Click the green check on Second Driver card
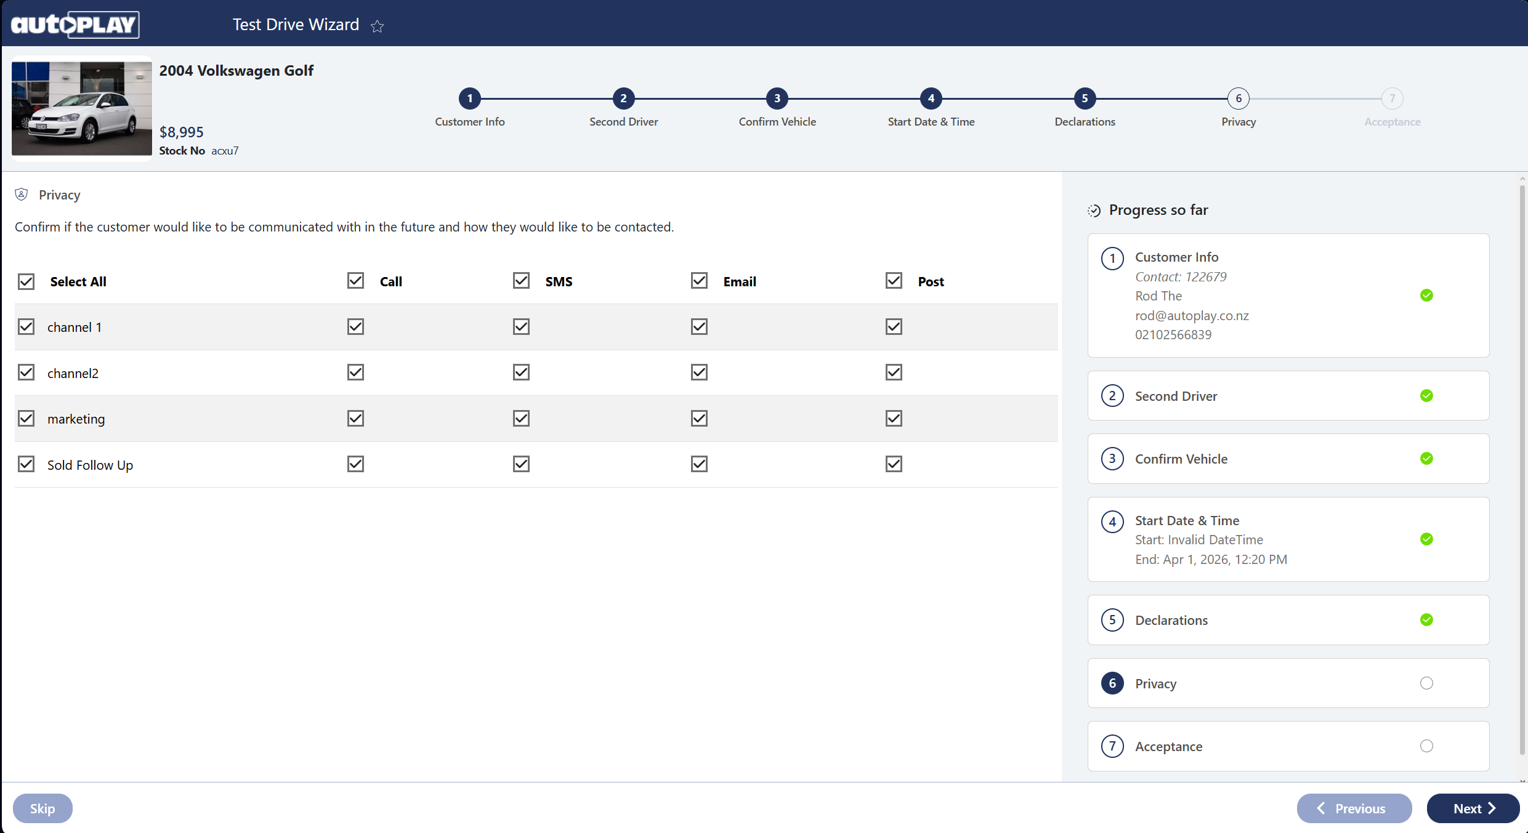1528x833 pixels. coord(1426,396)
